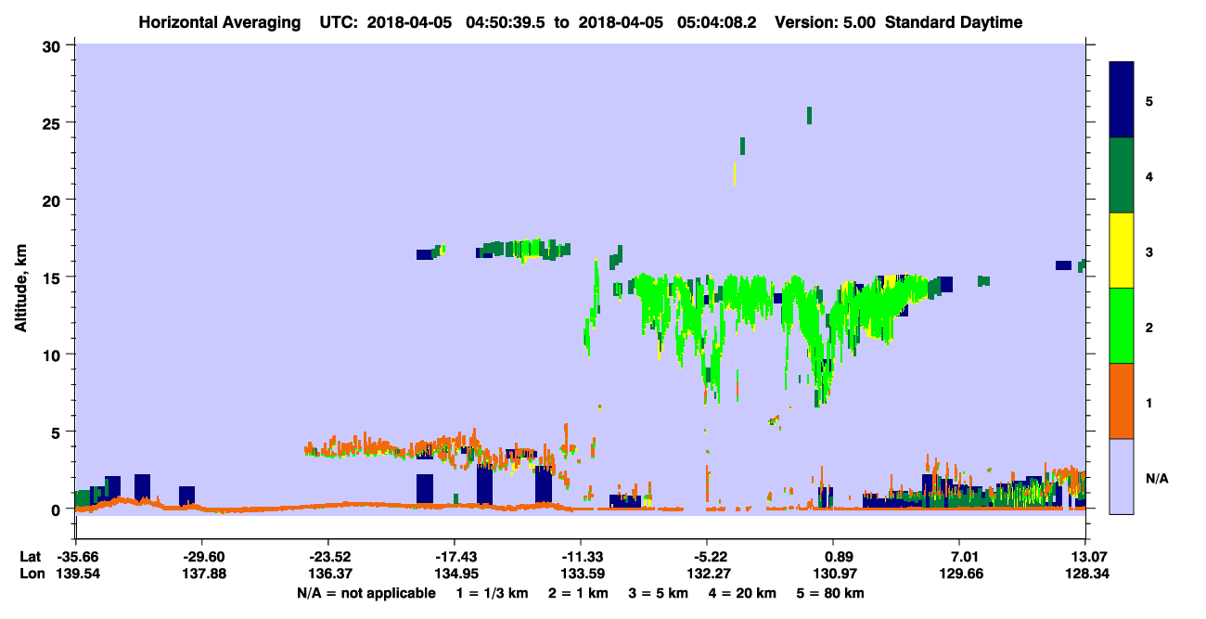The image size is (1206, 619).
Task: Click the latitude value -5.22
Action: pyautogui.click(x=707, y=556)
